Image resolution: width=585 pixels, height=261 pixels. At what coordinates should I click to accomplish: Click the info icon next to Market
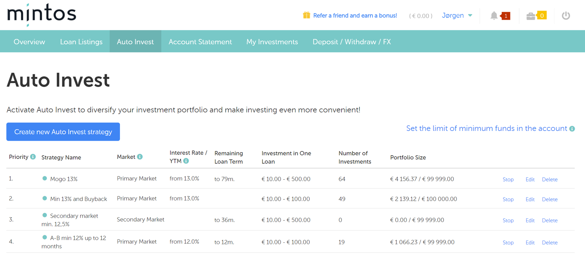140,157
